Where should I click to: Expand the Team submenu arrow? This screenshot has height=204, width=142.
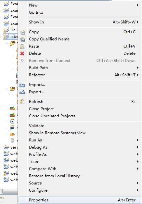pos(137,161)
